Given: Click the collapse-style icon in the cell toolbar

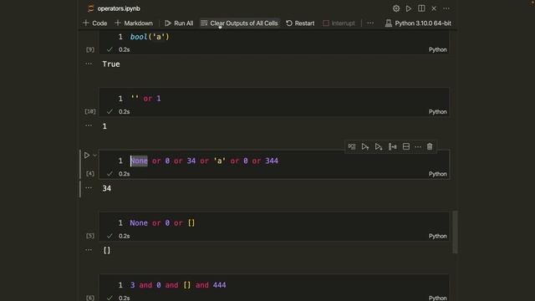Looking at the screenshot, I should tap(406, 147).
